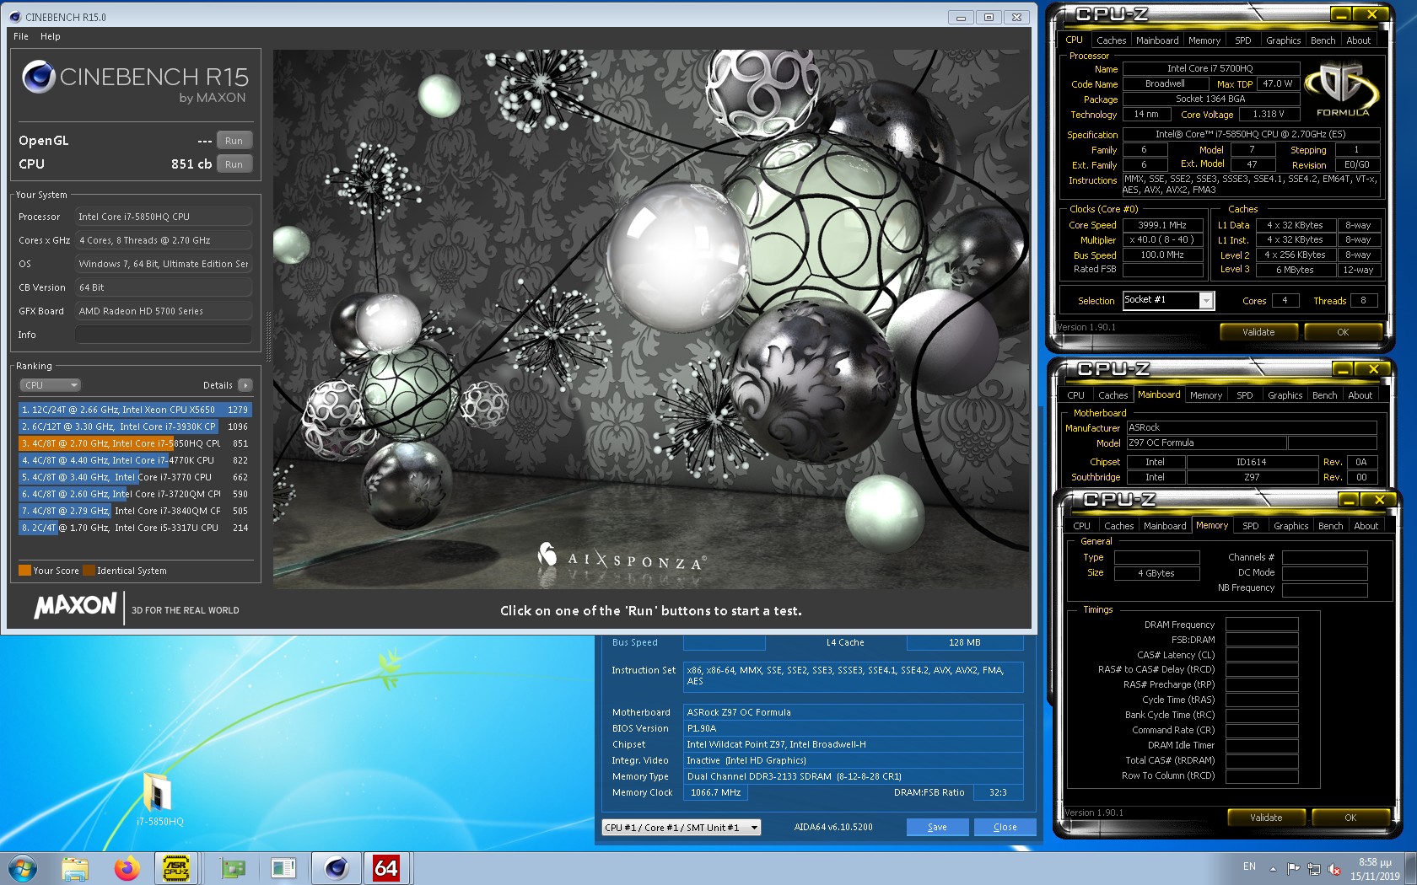Screen dimensions: 1417x885
Task: Click the muted volume tray icon
Action: [1333, 869]
